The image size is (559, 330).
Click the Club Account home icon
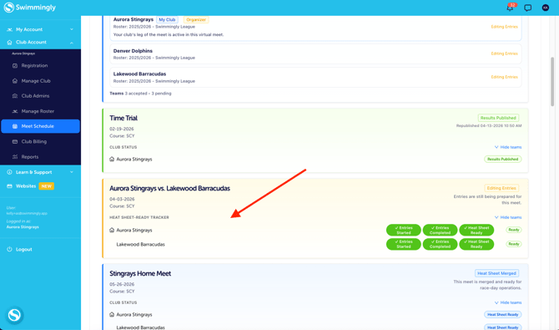pos(10,42)
